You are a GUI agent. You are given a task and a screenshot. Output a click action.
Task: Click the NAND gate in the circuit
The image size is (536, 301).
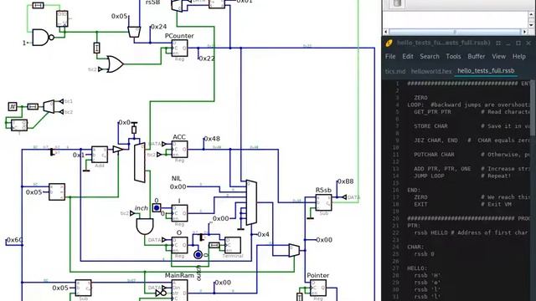(43, 37)
